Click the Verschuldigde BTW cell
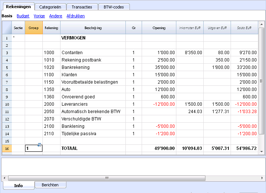This screenshot has width=266, height=193. pyautogui.click(x=93, y=119)
